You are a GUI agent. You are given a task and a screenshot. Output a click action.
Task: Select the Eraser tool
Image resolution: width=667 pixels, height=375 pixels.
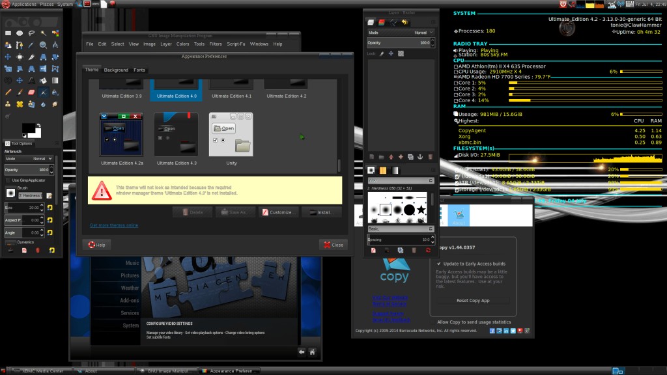coord(31,92)
